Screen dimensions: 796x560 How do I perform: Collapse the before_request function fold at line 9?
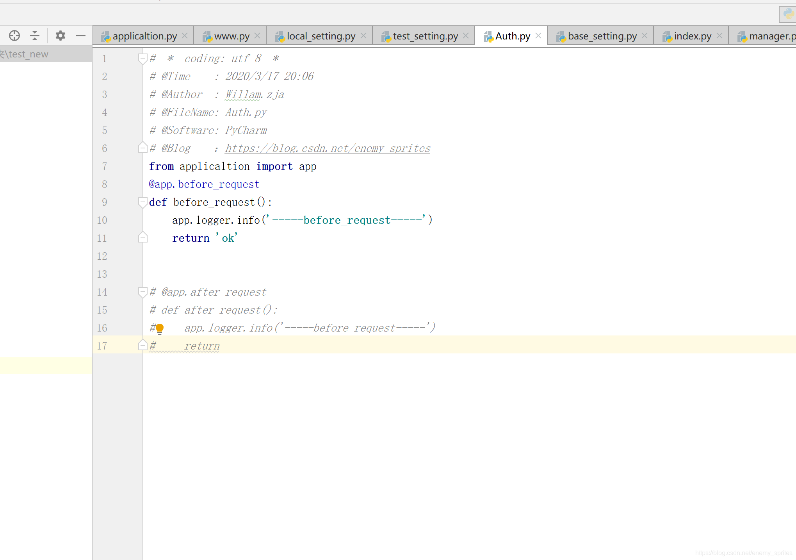(x=142, y=202)
